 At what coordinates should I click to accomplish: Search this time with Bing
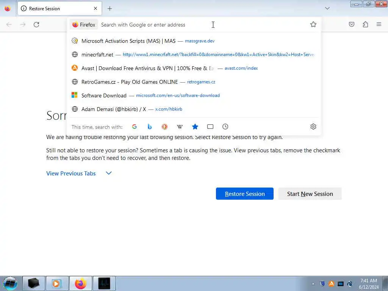point(149,127)
